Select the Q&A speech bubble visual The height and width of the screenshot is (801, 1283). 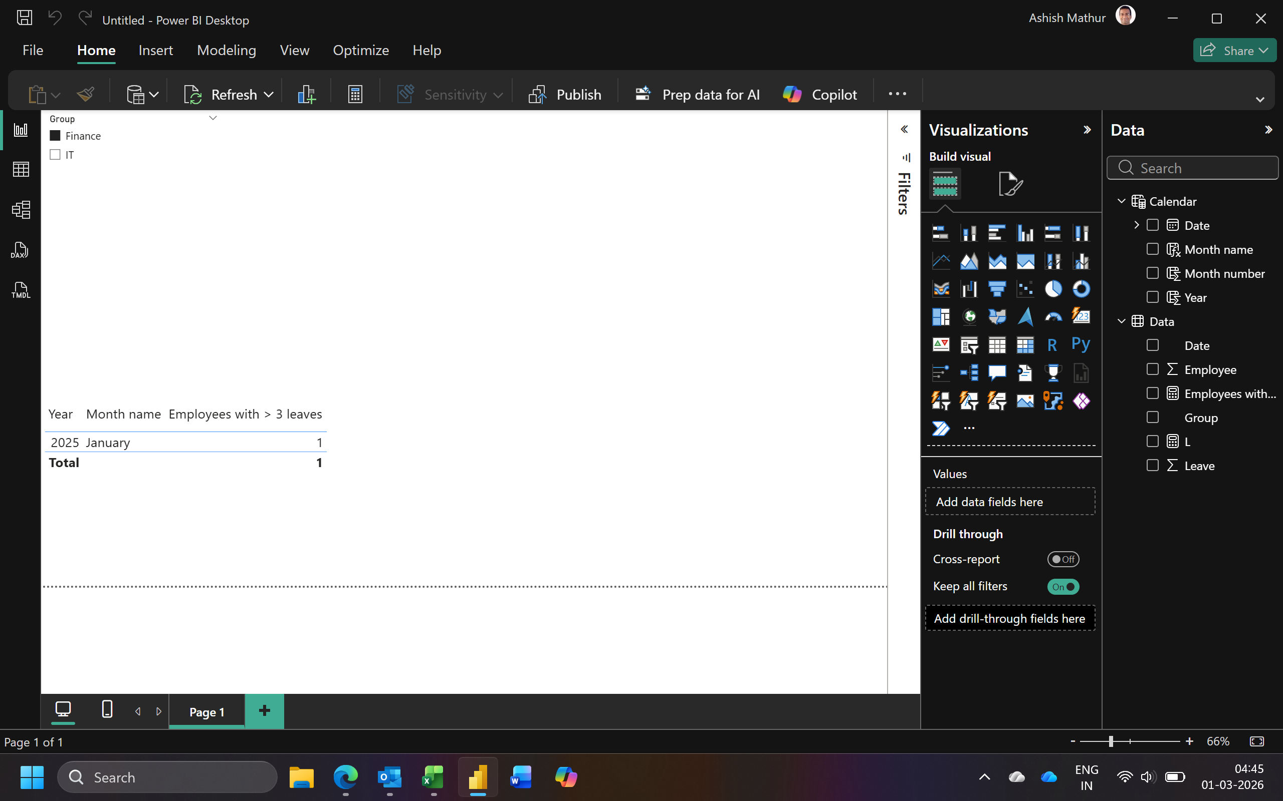click(x=997, y=373)
